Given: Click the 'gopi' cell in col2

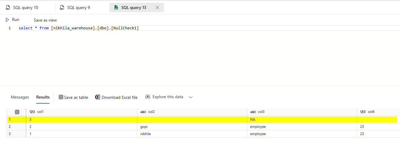Looking at the screenshot, I should (192, 127).
